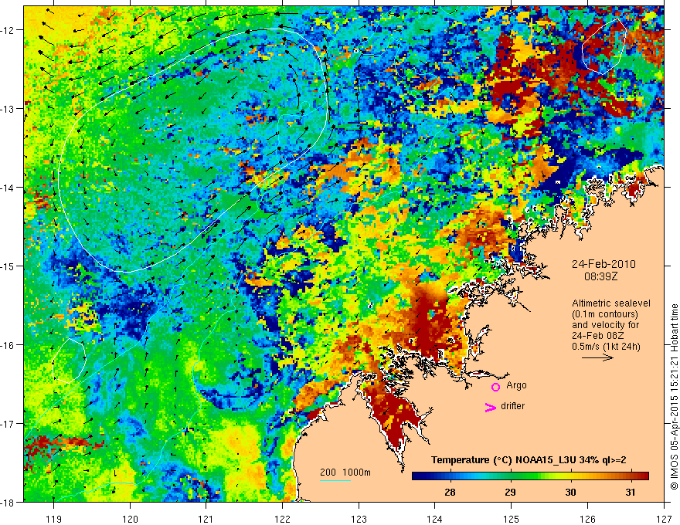680x525 pixels.
Task: Click the IMOS copyright timestamp text
Action: (x=674, y=396)
